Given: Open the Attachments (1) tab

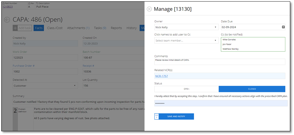Looking at the screenshot, I should (78, 28).
